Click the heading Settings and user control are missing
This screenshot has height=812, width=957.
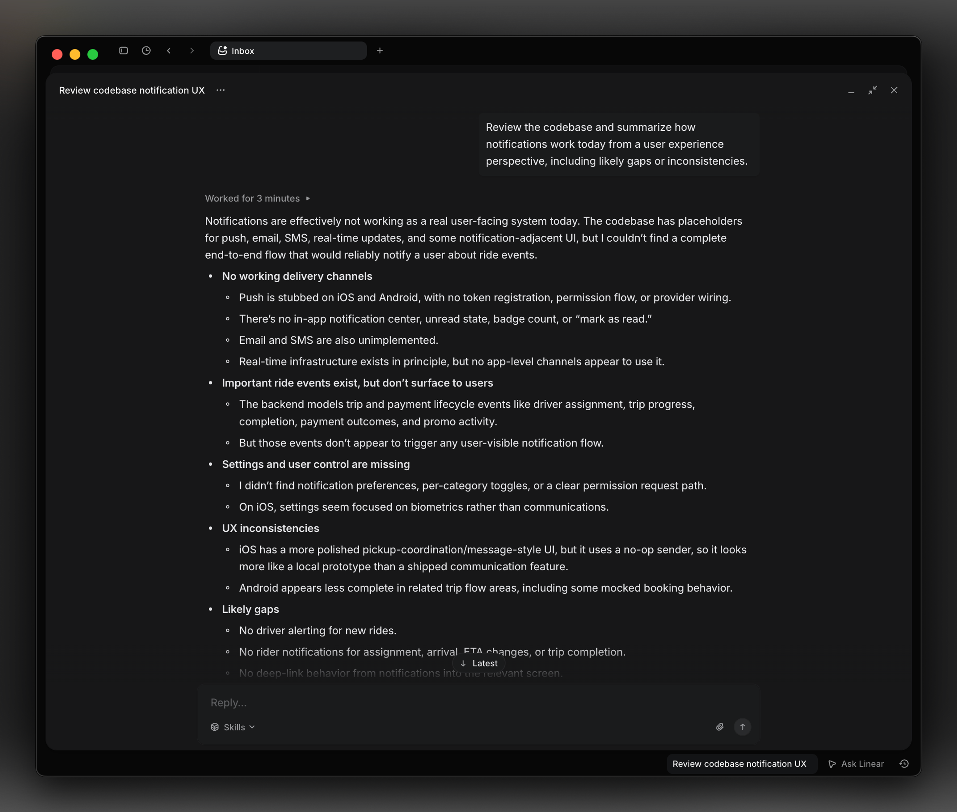coord(316,464)
